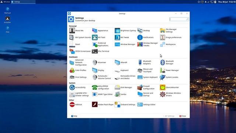The image size is (236, 133).
Task: Open XFCE4 Screensaver settings
Action: [80, 51]
